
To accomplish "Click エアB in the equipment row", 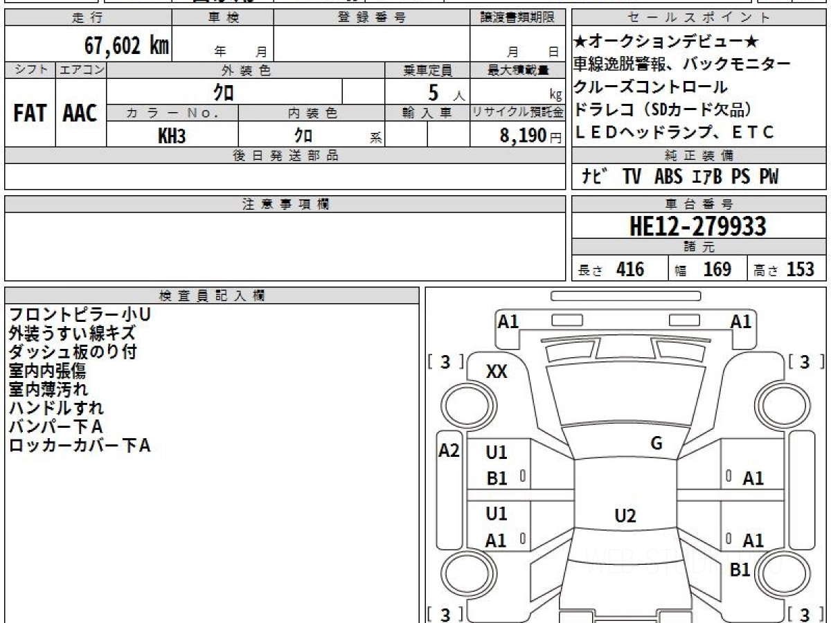I will 706,177.
